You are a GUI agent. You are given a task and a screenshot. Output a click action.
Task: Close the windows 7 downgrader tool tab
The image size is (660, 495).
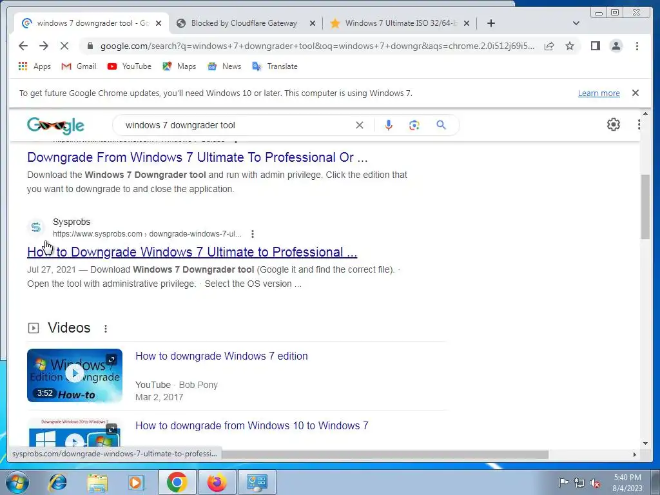(159, 24)
